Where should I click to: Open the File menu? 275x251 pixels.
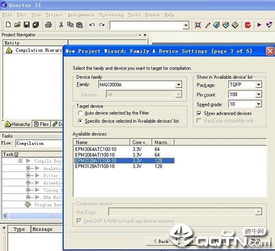(x=7, y=15)
